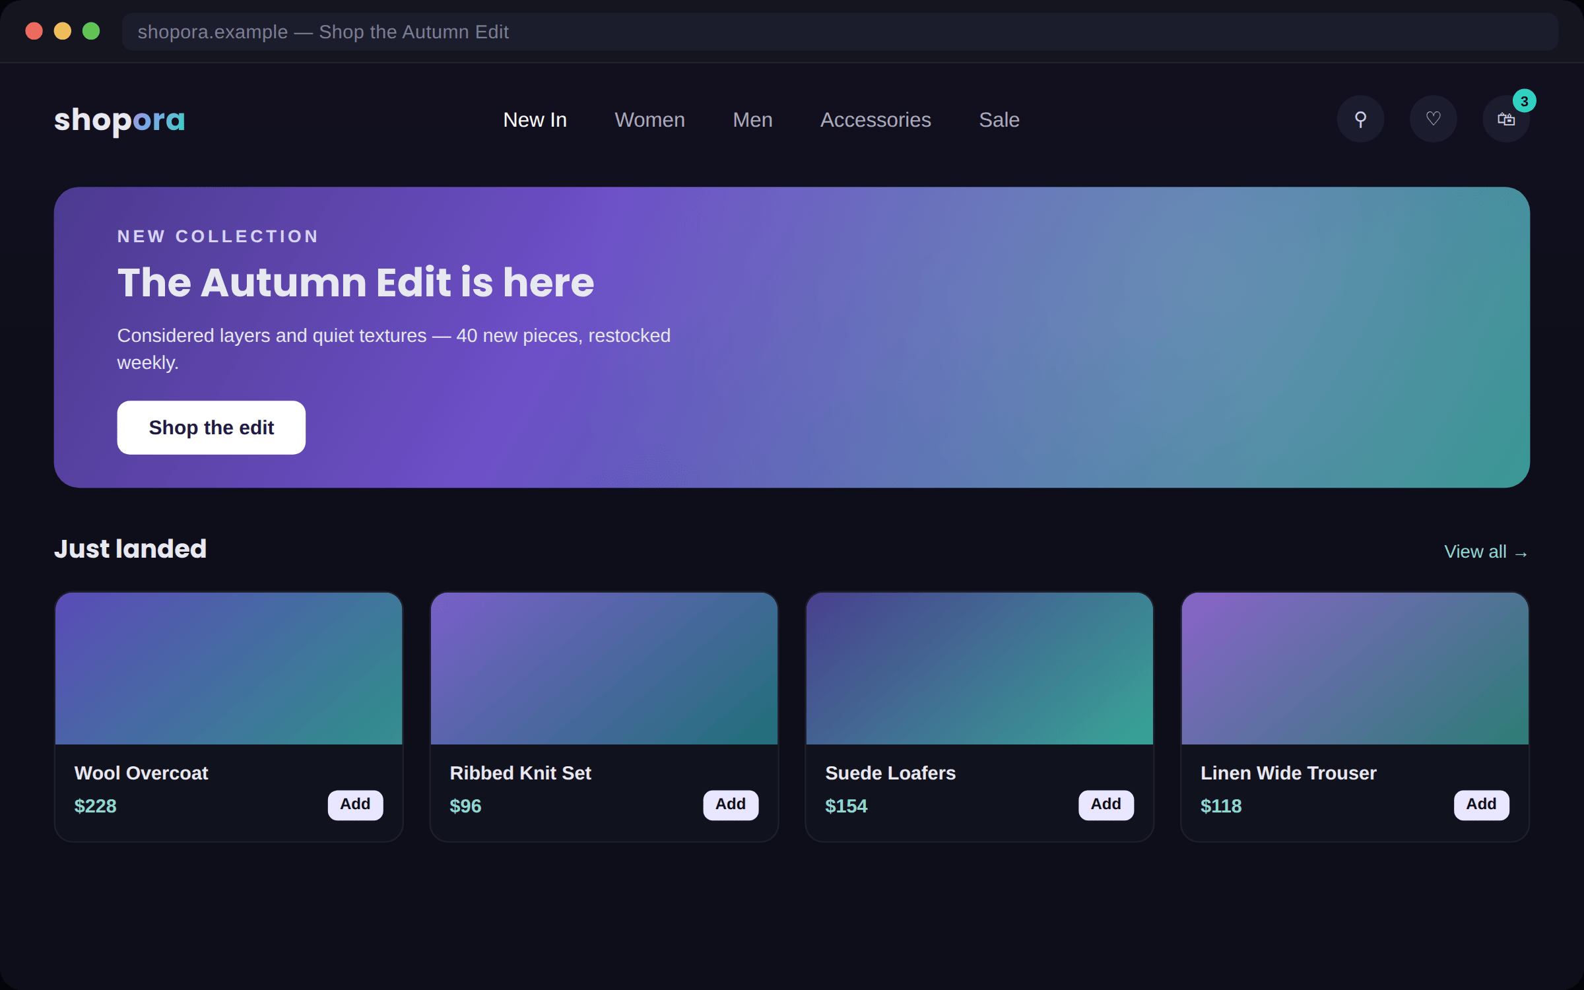Click the cart count badge showing 3
Image resolution: width=1584 pixels, height=990 pixels.
click(1524, 101)
